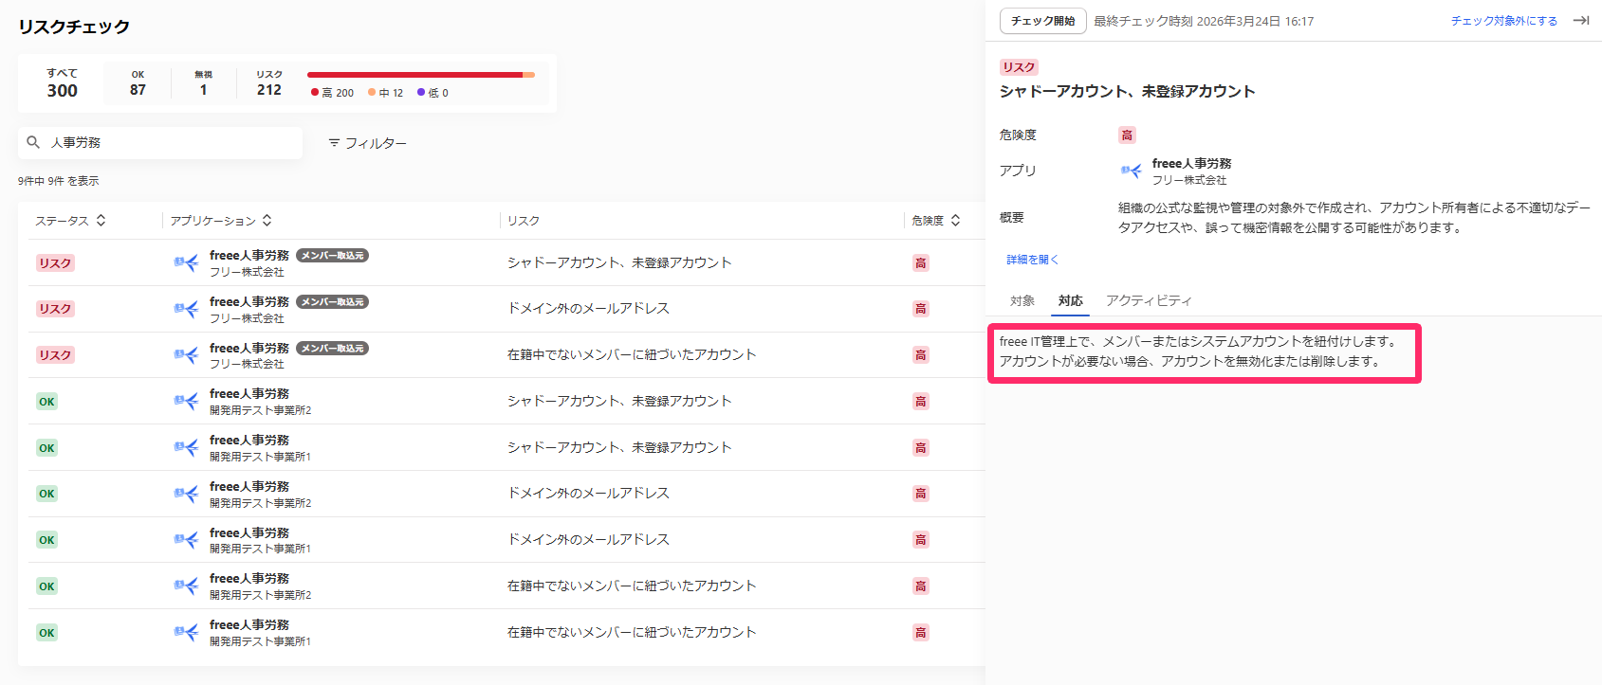This screenshot has height=685, width=1602.
Task: Click the orange 中 12 legend dot
Action: [372, 93]
